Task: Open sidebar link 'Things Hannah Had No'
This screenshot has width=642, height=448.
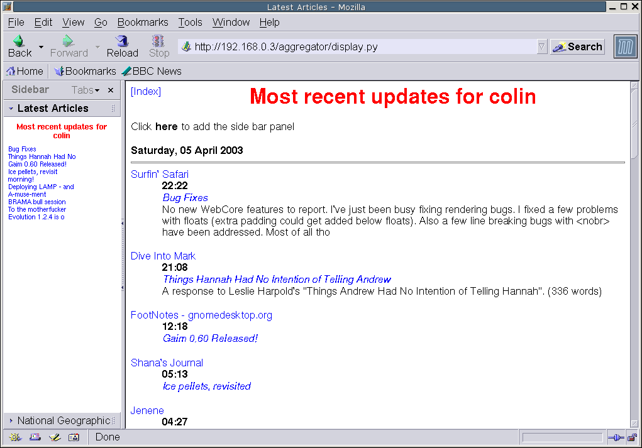Action: pos(42,156)
